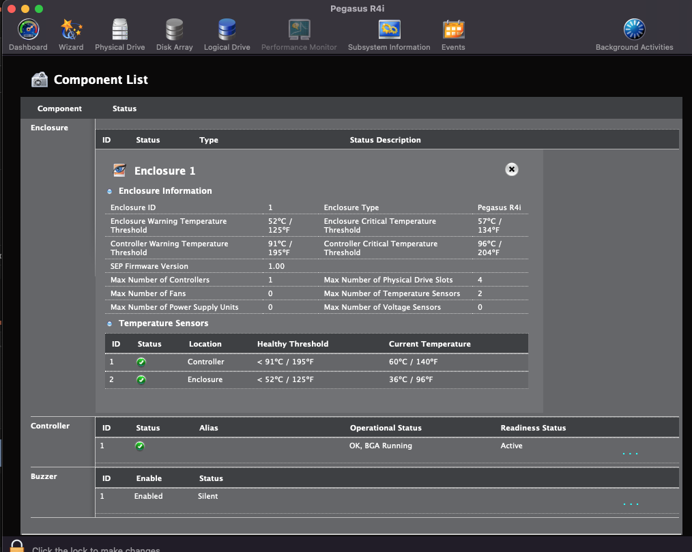Click the buzzer Silent status value
692x552 pixels.
point(208,496)
